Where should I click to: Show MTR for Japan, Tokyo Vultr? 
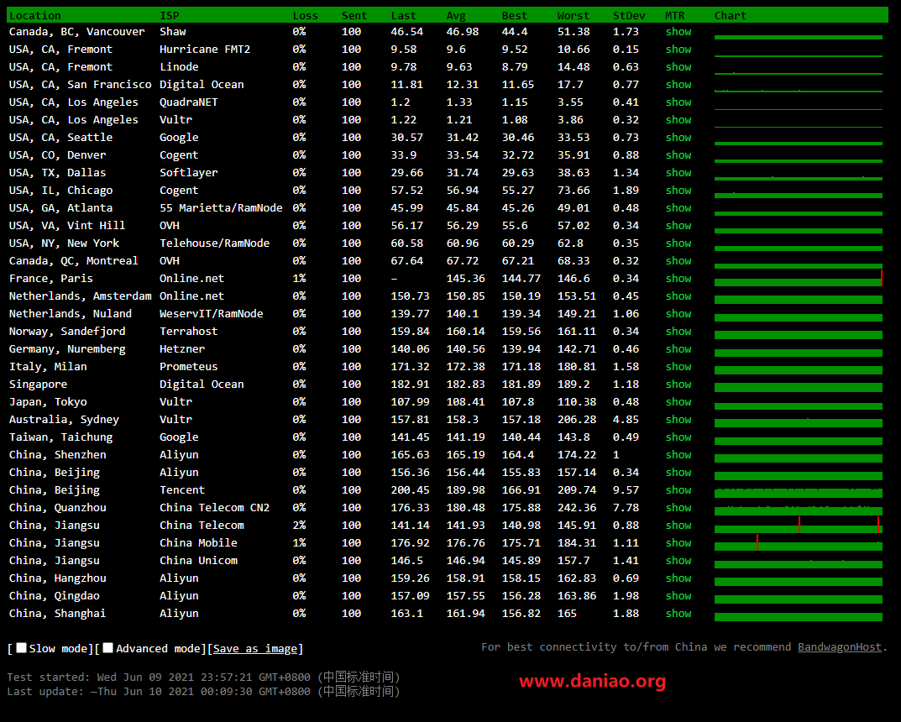(x=678, y=401)
